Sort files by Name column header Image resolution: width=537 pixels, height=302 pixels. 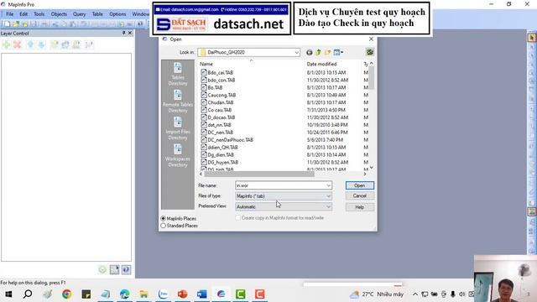pos(206,64)
